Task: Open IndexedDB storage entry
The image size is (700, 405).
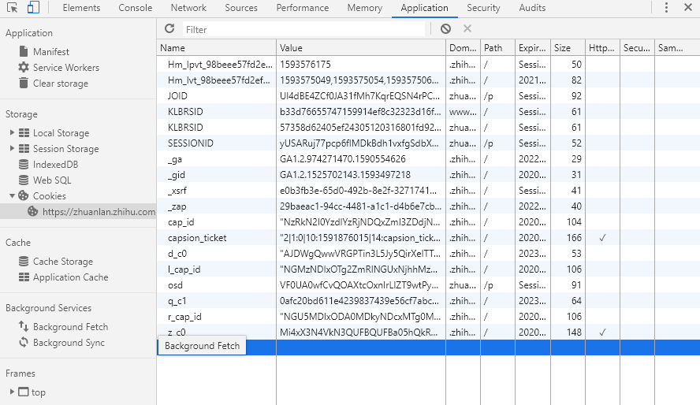Action: [55, 165]
